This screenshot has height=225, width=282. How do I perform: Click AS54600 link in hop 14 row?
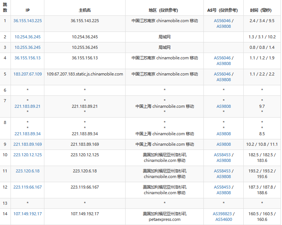(x=224, y=219)
